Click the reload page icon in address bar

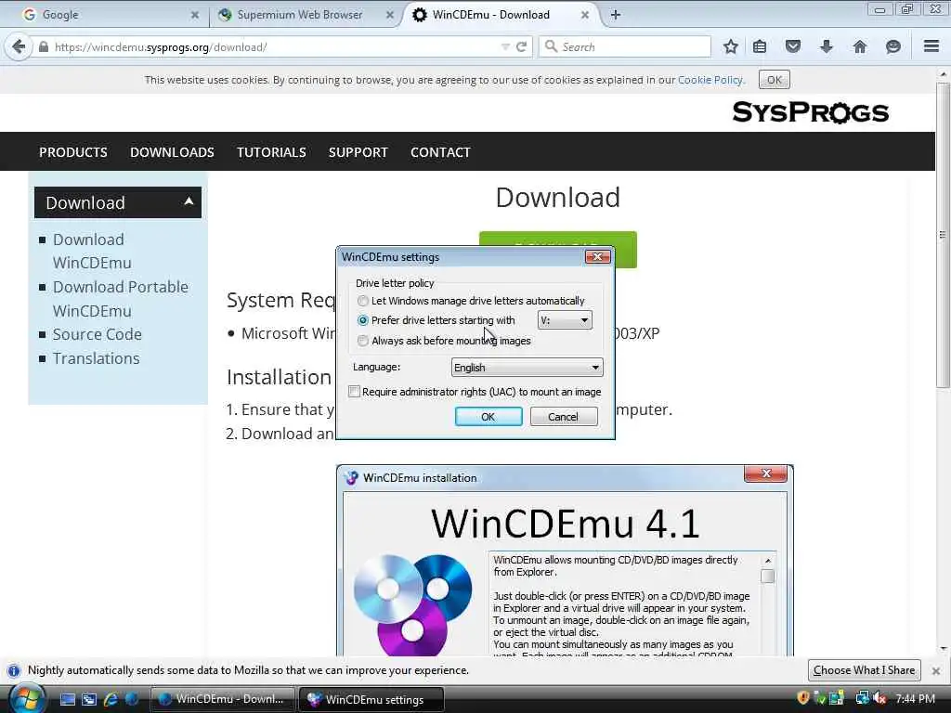pos(522,46)
